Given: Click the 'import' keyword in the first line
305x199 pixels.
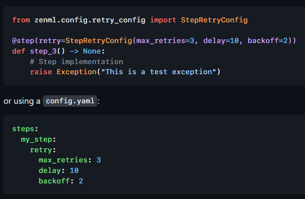Looking at the screenshot, I should [163, 20].
